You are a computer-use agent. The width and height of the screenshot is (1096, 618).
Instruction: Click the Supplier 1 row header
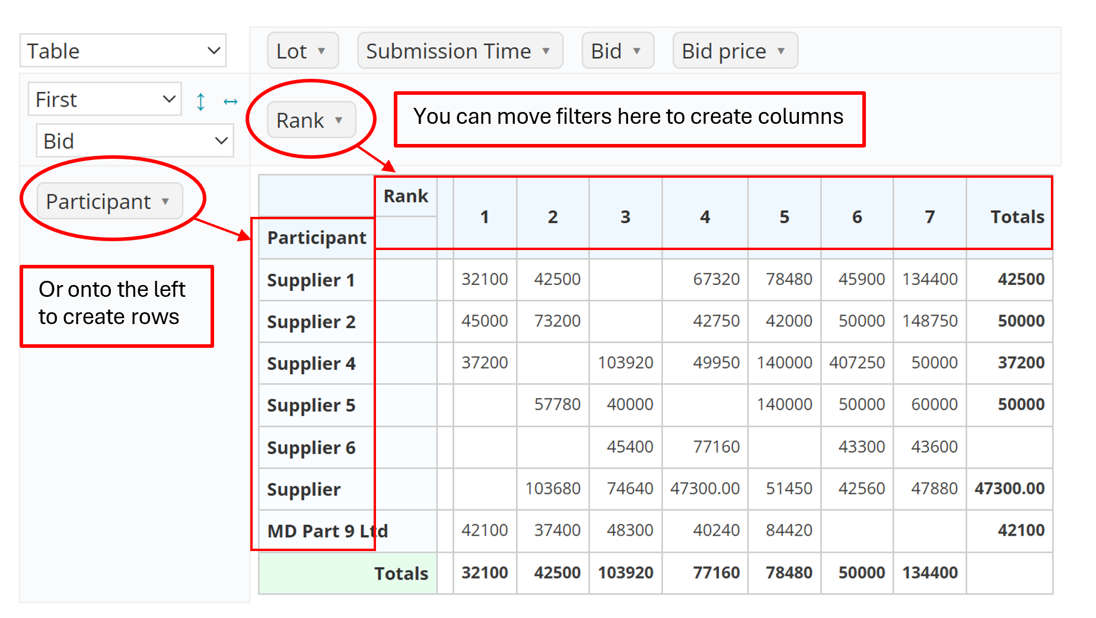tap(311, 280)
